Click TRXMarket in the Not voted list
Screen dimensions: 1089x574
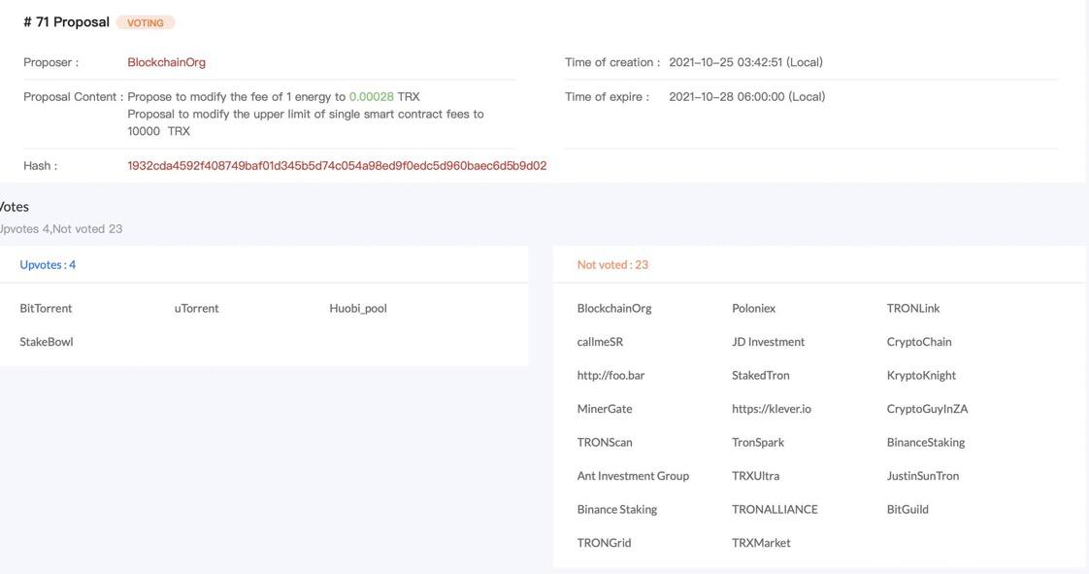[761, 543]
